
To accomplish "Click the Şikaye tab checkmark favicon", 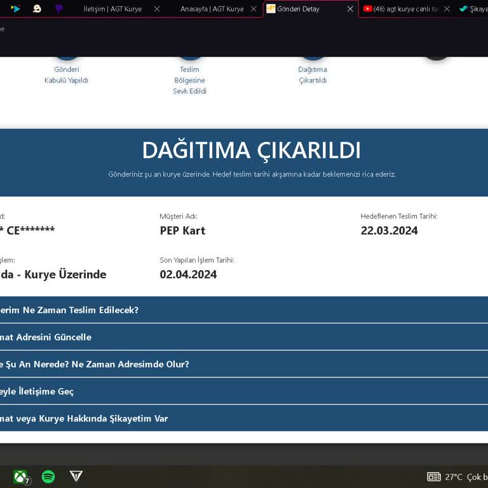I will click(x=463, y=9).
